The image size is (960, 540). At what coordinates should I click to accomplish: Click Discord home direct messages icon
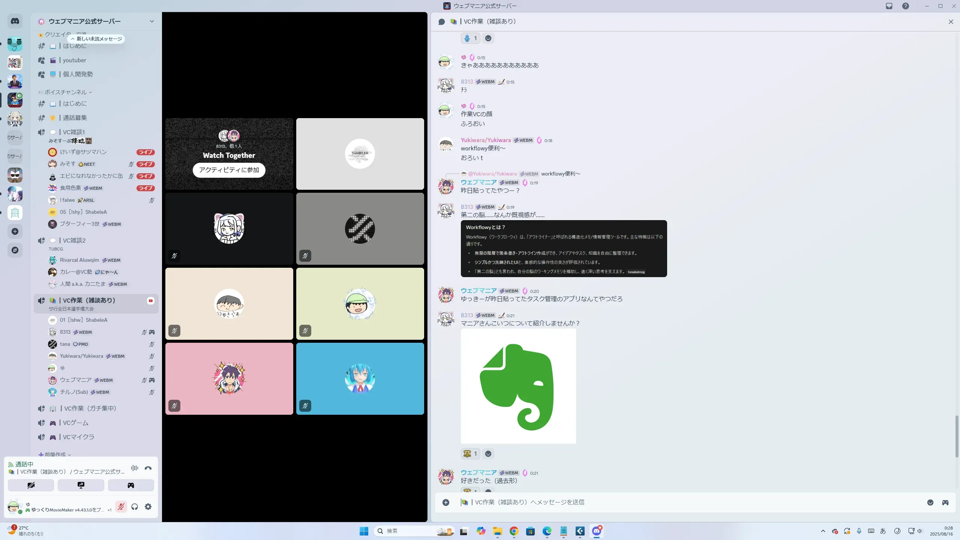[15, 21]
